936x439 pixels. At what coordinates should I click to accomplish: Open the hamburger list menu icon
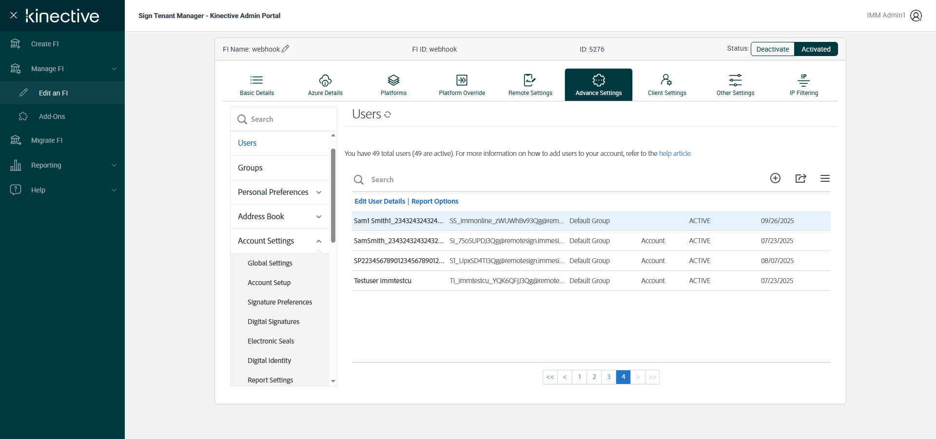click(825, 178)
